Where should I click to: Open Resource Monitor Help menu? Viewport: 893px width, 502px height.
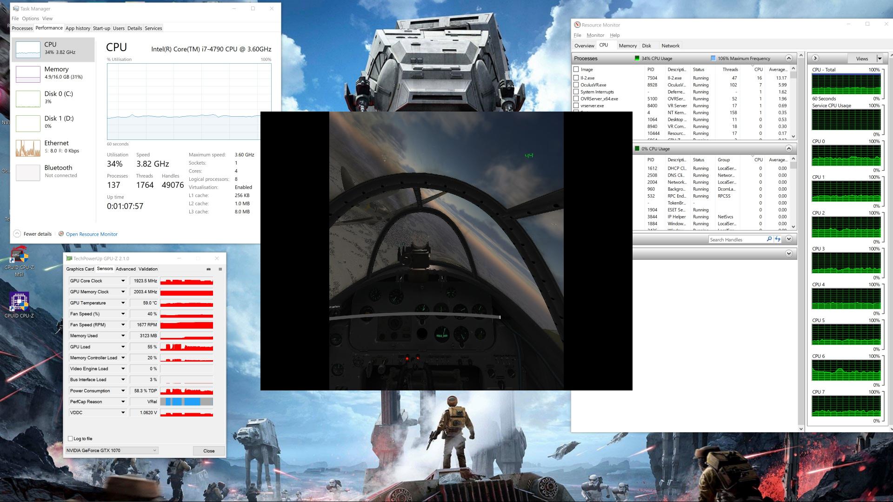point(614,35)
